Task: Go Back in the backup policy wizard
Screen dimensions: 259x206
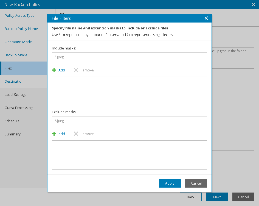Action: click(191, 197)
